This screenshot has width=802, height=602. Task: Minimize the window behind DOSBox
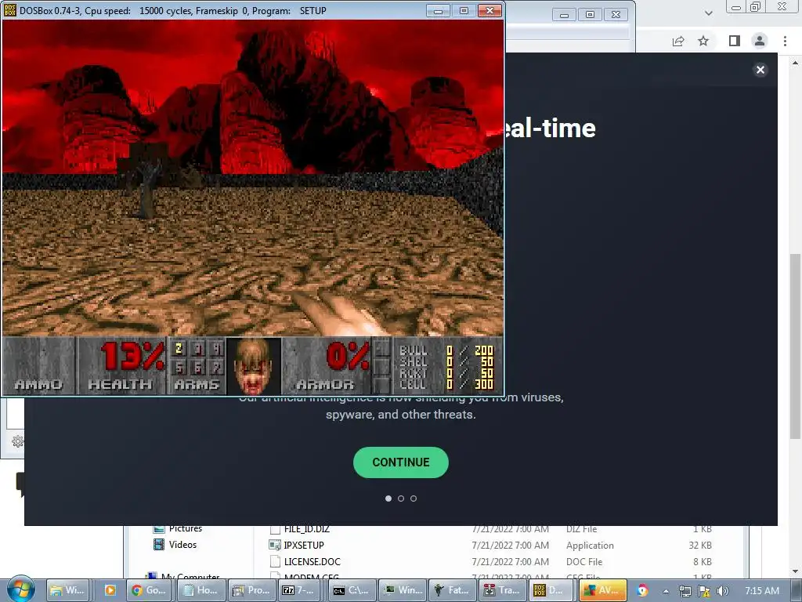click(564, 15)
